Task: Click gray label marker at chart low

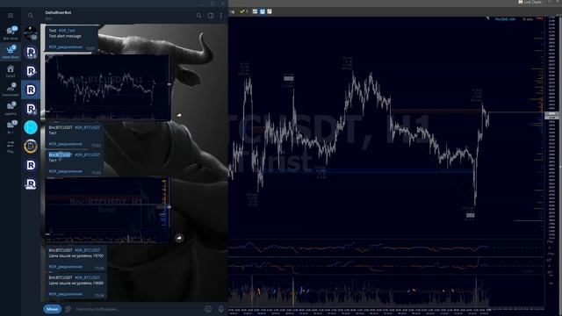Action: point(471,215)
